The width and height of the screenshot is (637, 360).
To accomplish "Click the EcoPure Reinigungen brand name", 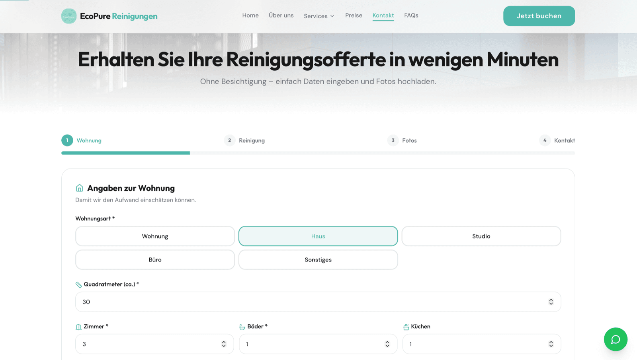I will coord(119,16).
